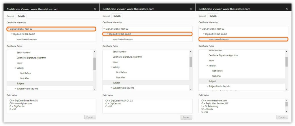The height and width of the screenshot is (126, 295).
Task: Click Field Value scroll-down arrow in right viewer
Action: 287,112
